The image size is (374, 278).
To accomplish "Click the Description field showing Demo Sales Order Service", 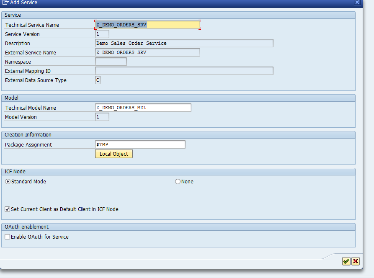I will click(x=184, y=43).
